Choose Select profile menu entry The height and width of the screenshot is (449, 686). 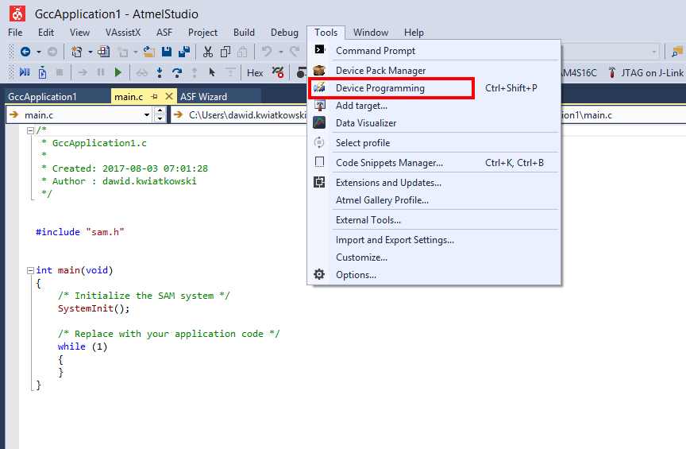434,143
